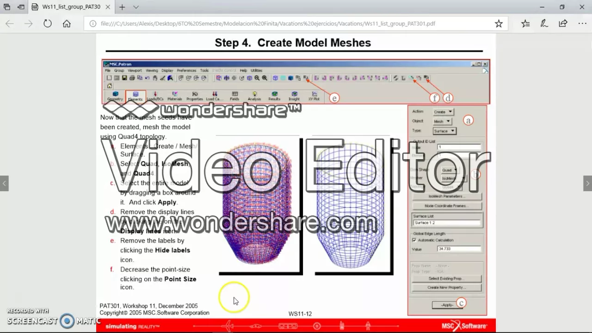Open Edge Settings and more menu
Screen dimensions: 592x333
582,24
